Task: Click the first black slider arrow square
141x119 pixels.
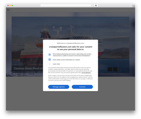Action: [110, 69]
